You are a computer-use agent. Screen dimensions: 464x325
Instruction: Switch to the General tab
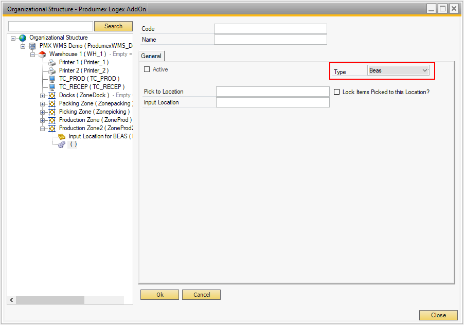pyautogui.click(x=151, y=56)
